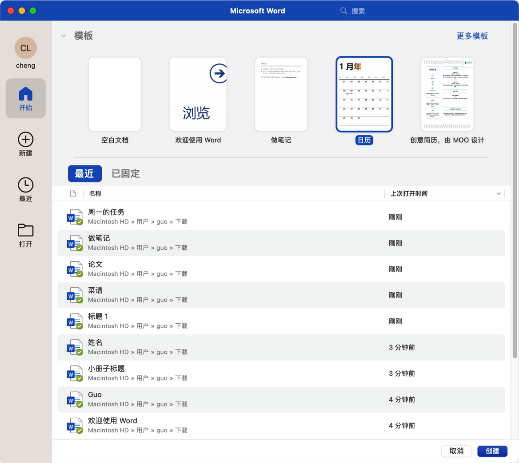
Task: Click the Open (打开) folder icon
Action: point(25,230)
